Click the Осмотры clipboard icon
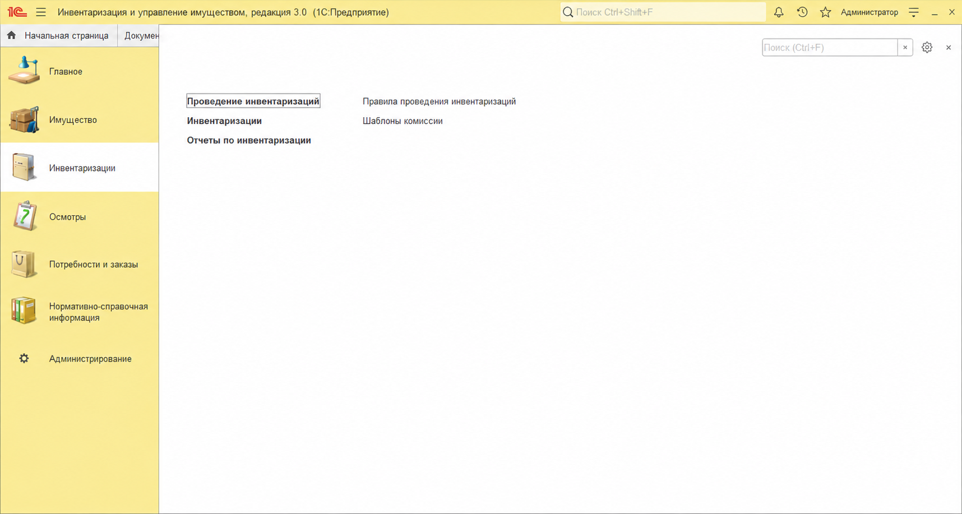The width and height of the screenshot is (962, 514). 25,216
